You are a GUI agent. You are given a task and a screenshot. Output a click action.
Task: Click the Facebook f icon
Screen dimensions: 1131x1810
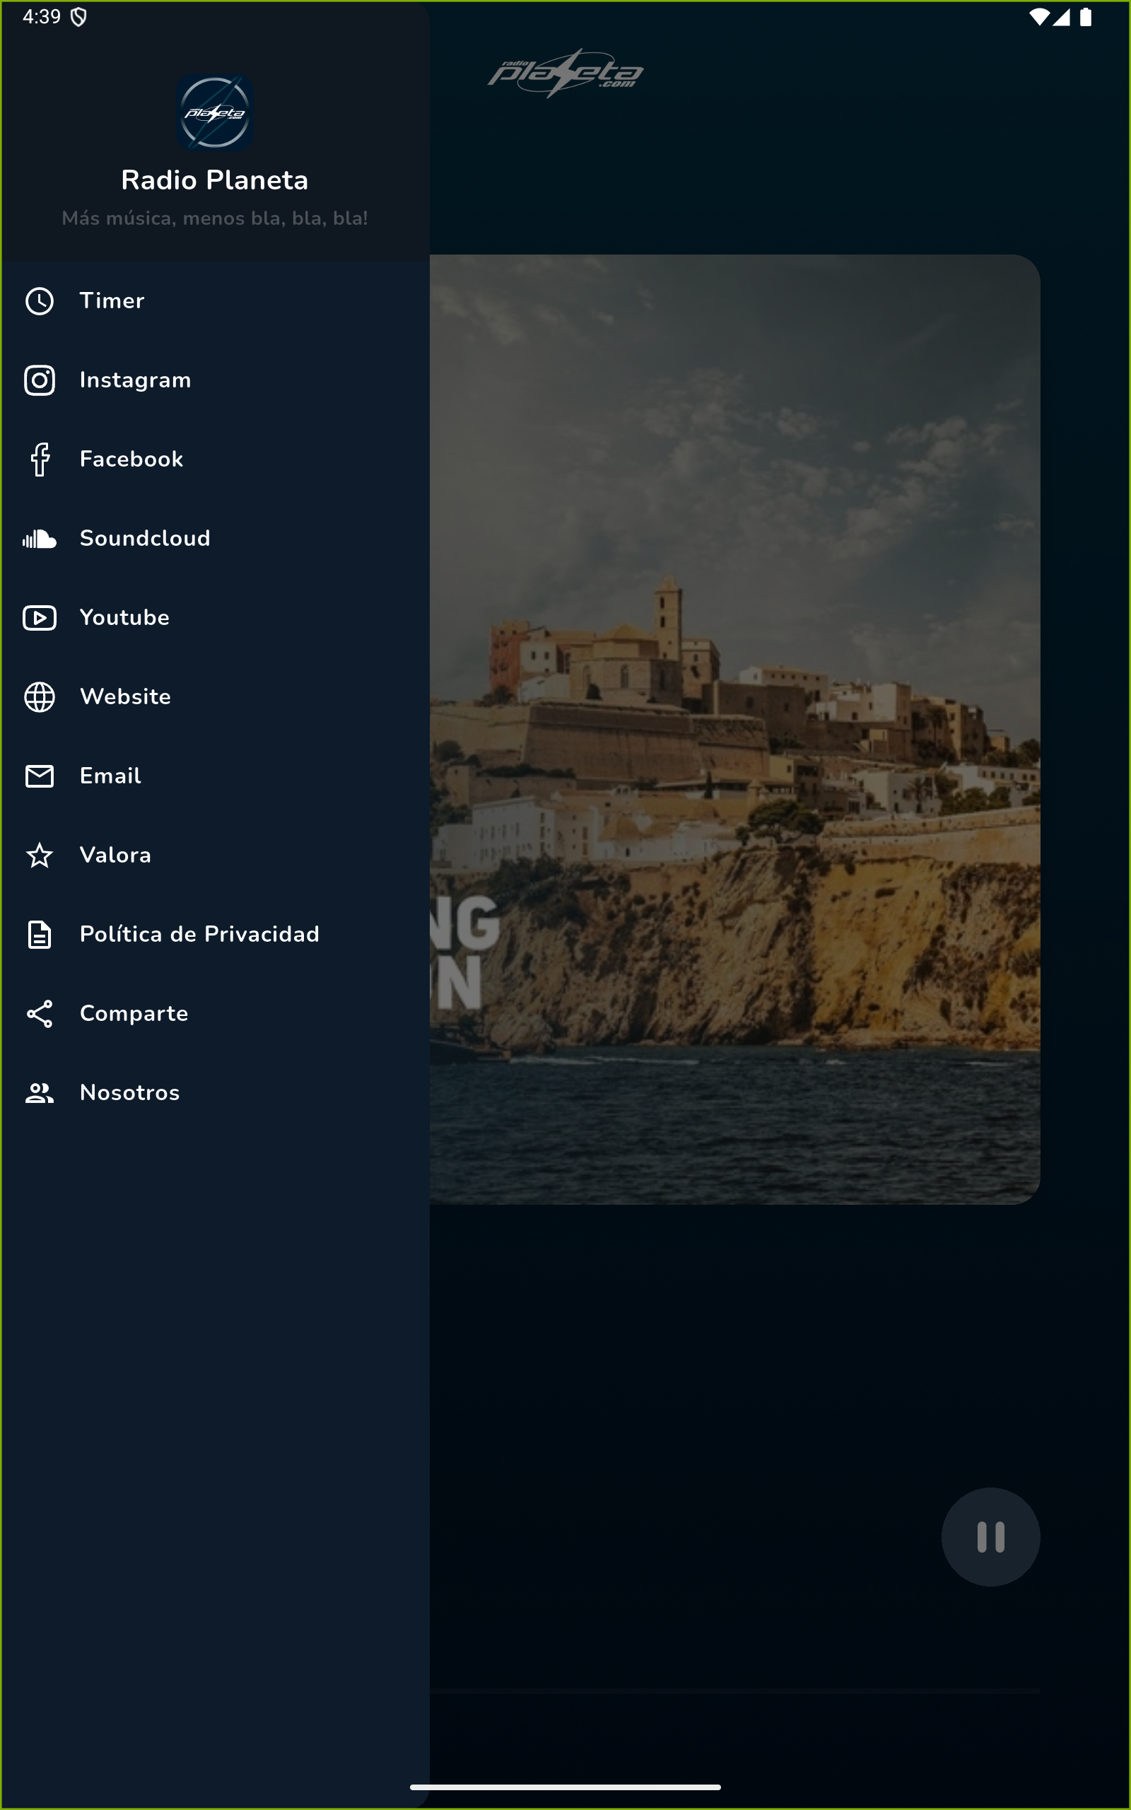pyautogui.click(x=40, y=460)
